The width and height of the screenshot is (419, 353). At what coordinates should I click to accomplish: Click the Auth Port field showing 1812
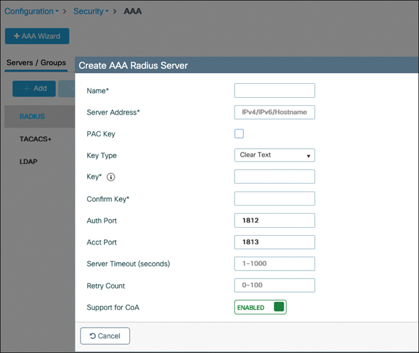[274, 220]
